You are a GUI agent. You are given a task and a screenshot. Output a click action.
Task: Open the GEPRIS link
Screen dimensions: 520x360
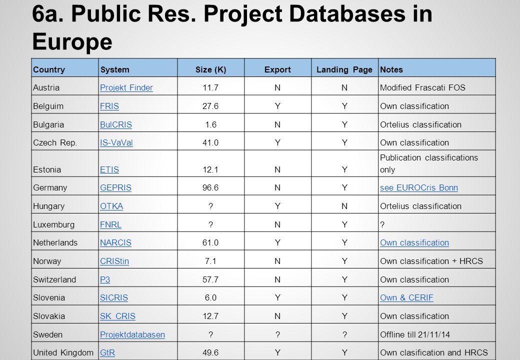[115, 187]
